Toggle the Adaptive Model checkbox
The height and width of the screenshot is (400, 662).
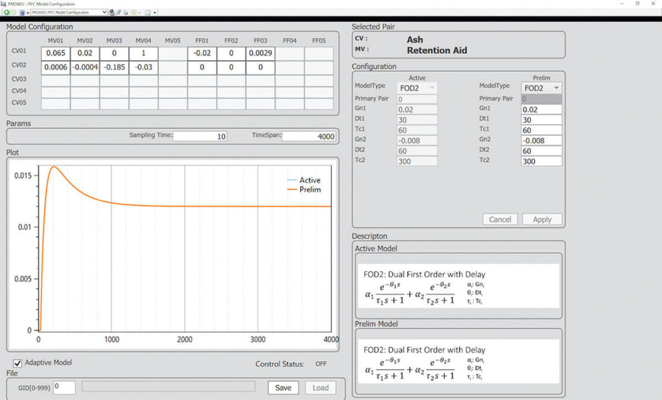(18, 363)
